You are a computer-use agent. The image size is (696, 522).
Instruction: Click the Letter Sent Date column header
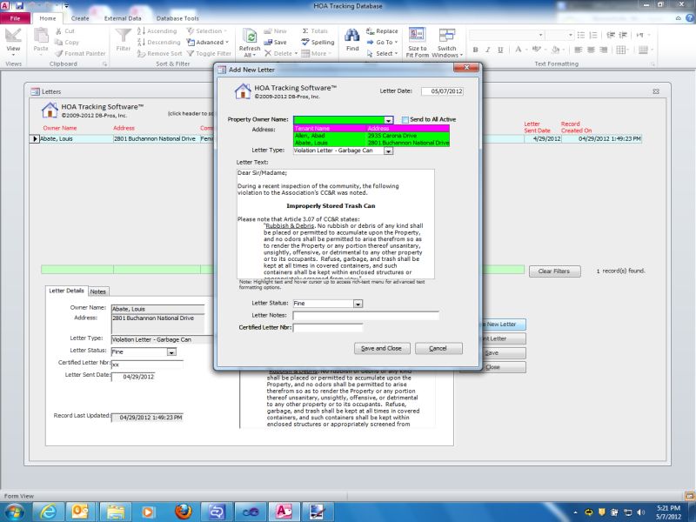(537, 127)
